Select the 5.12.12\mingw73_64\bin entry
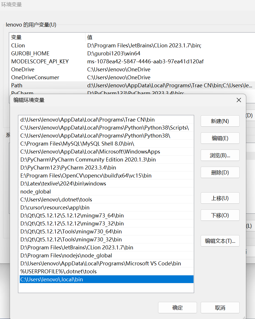Image resolution: width=255 pixels, height=319 pixels. coord(106,215)
